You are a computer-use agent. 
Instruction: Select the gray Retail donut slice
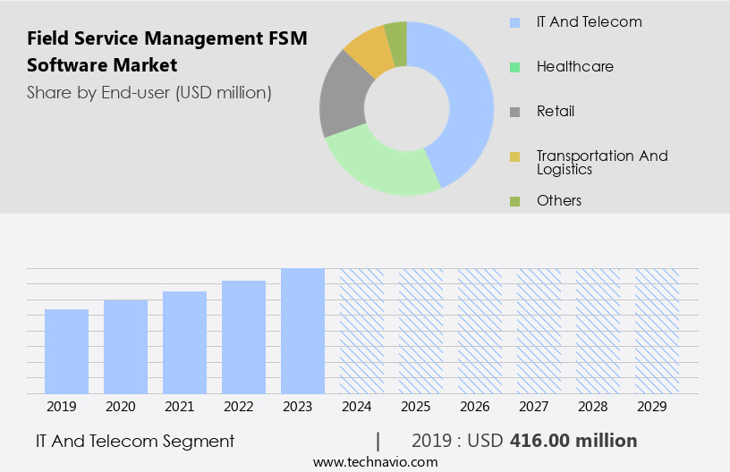click(x=343, y=98)
